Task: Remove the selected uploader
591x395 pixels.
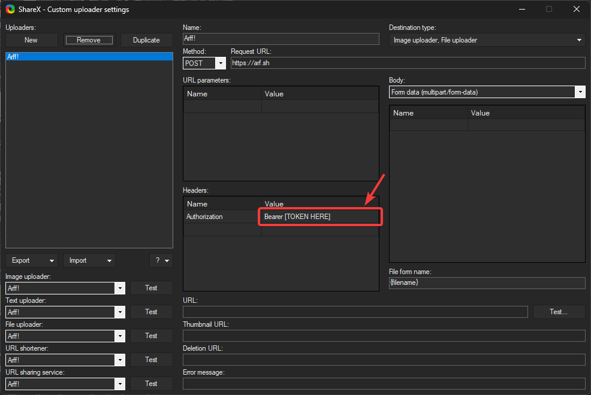Action: tap(89, 40)
